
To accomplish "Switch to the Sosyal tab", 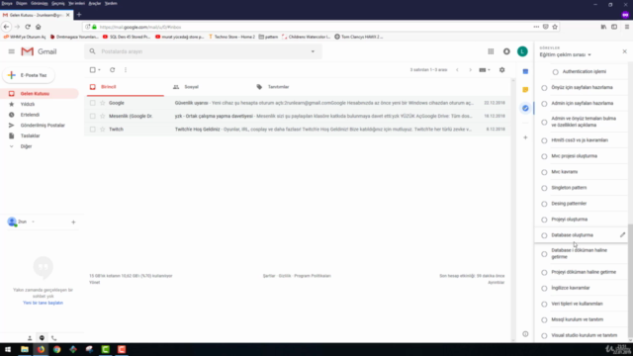I will pyautogui.click(x=191, y=87).
